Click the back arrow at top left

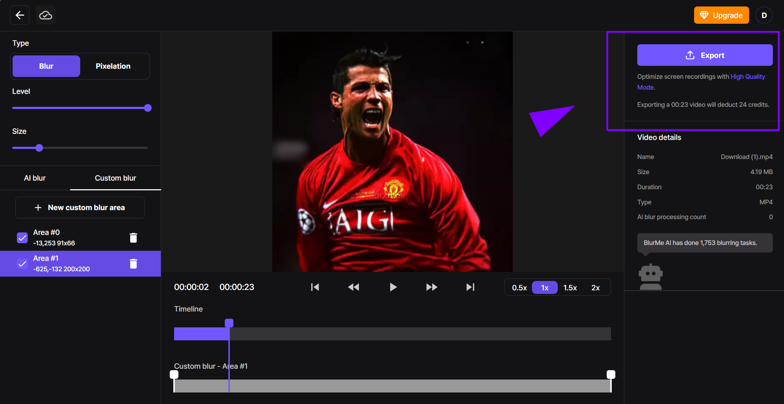[19, 15]
